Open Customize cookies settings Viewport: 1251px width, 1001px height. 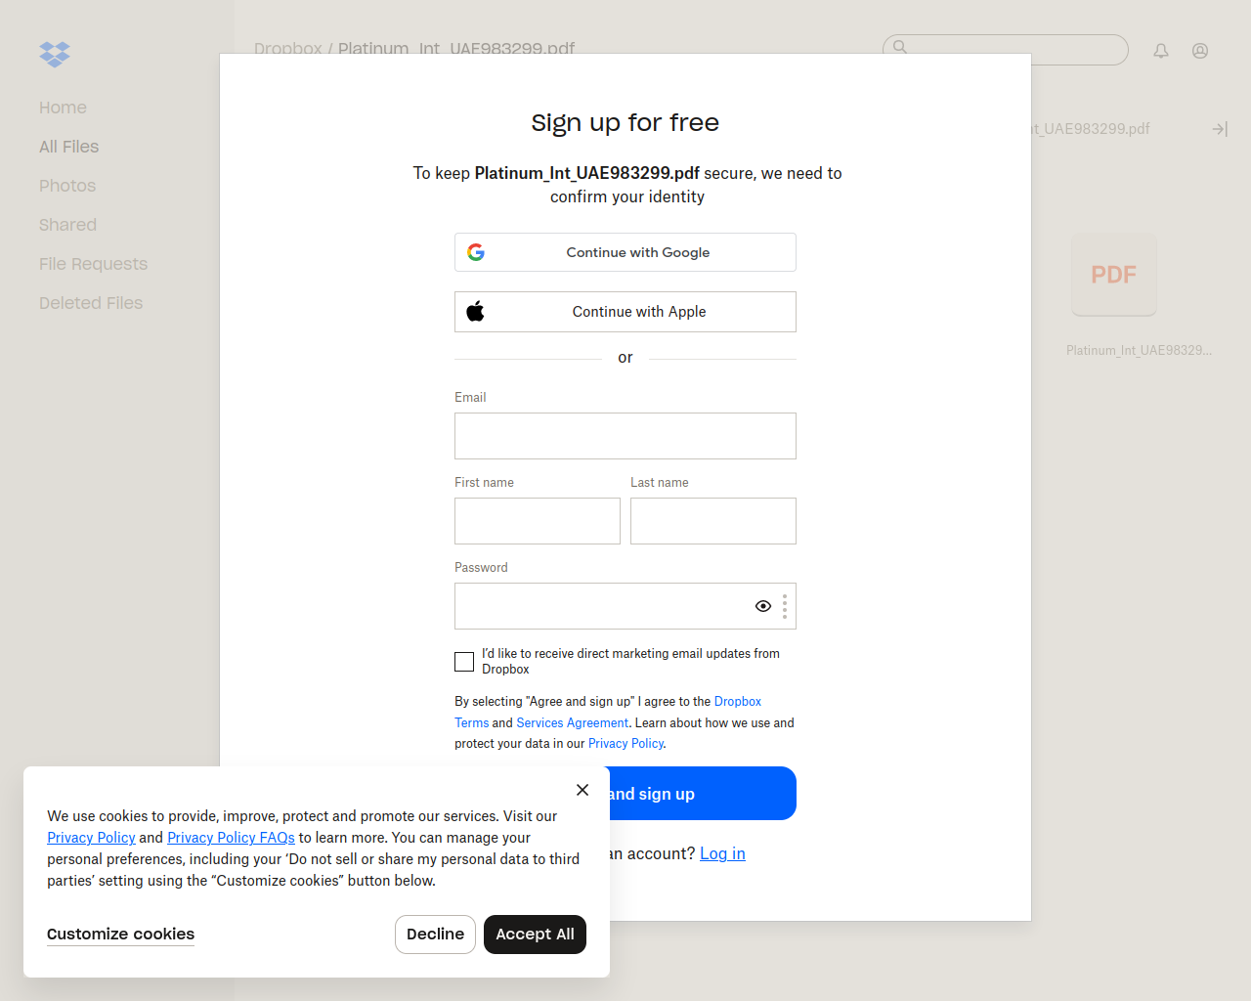pos(121,935)
